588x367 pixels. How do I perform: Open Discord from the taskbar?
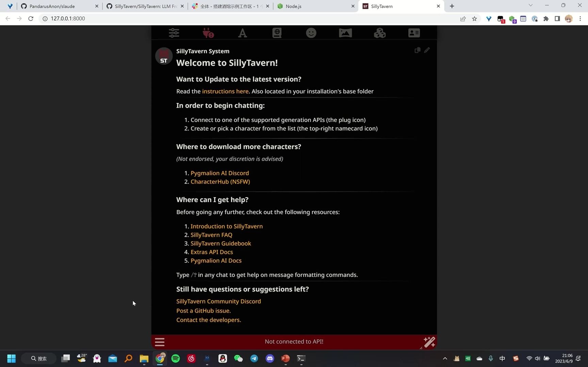click(270, 359)
